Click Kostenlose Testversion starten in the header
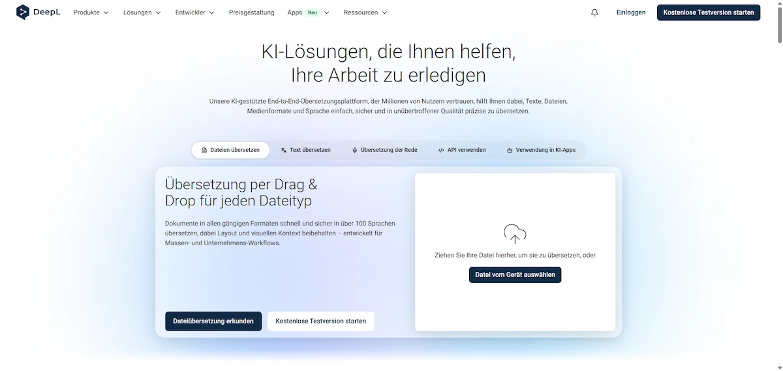The width and height of the screenshot is (783, 371). coord(709,12)
